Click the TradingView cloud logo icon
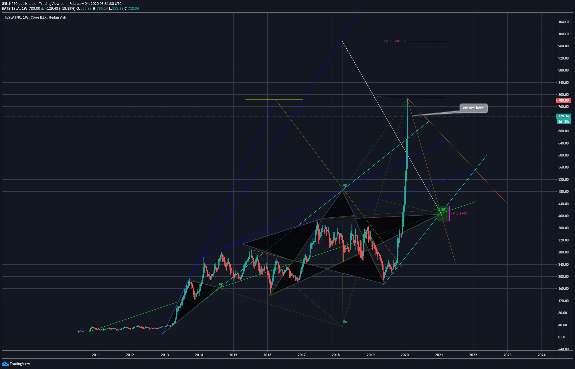 5,364
